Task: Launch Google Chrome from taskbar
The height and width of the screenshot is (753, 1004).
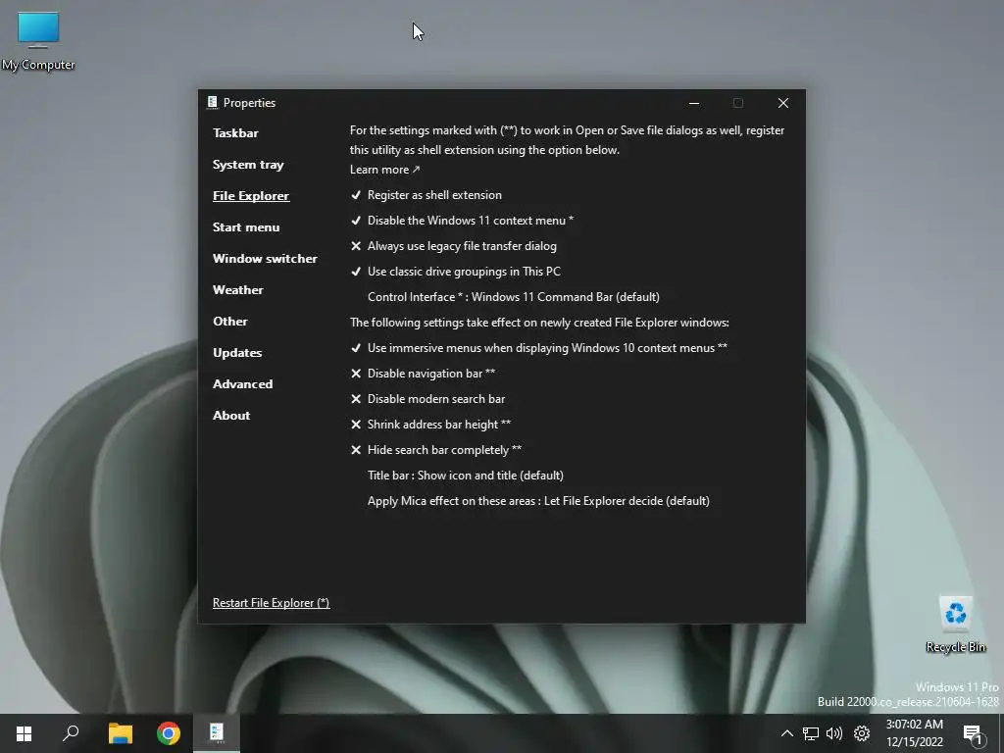Action: (169, 733)
